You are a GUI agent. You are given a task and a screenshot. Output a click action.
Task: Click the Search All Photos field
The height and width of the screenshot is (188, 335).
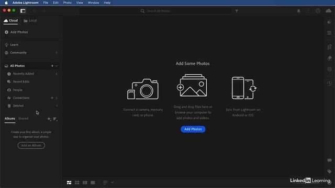pyautogui.click(x=155, y=11)
